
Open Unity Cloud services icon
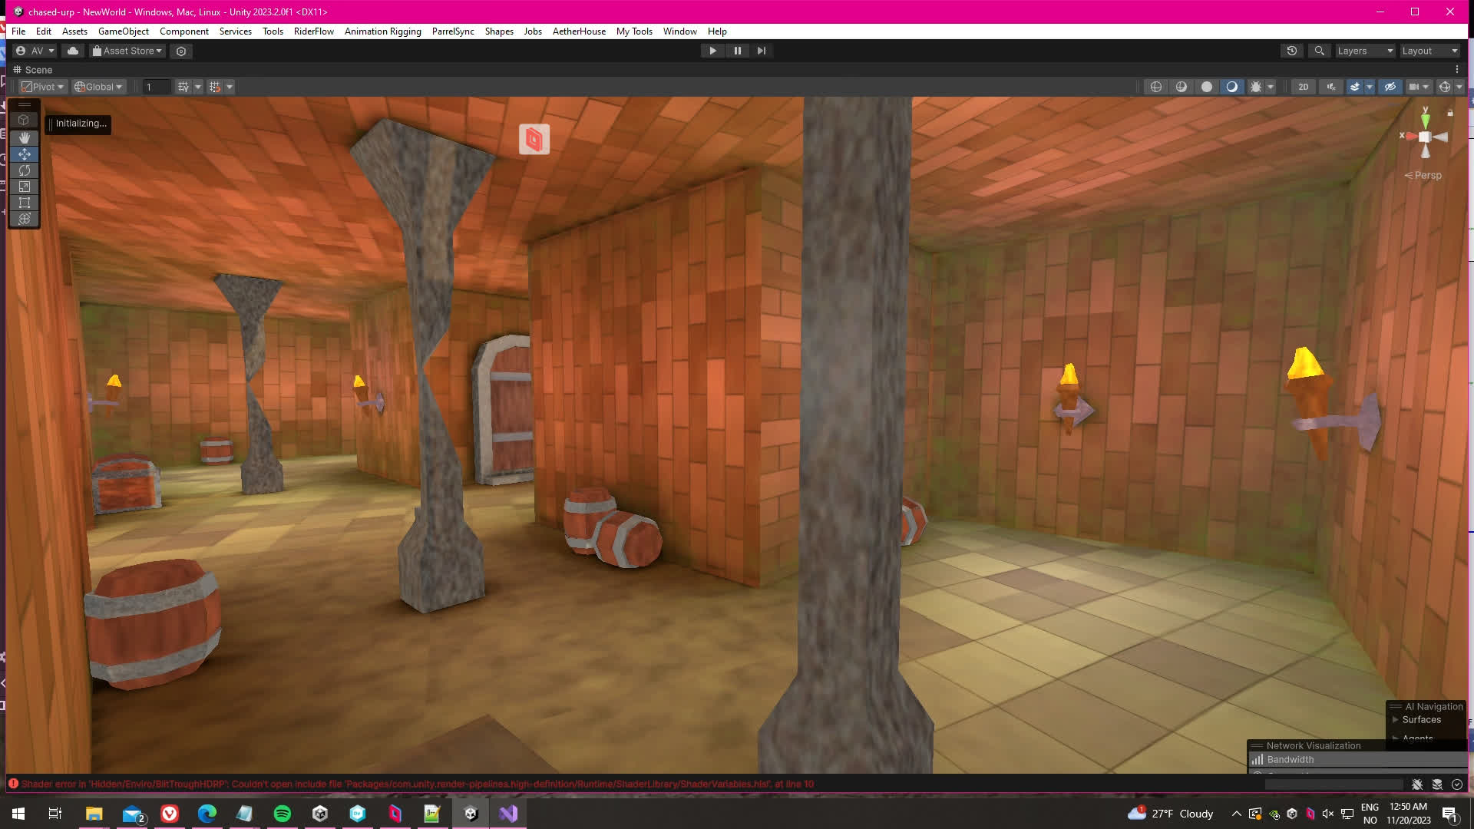click(73, 51)
